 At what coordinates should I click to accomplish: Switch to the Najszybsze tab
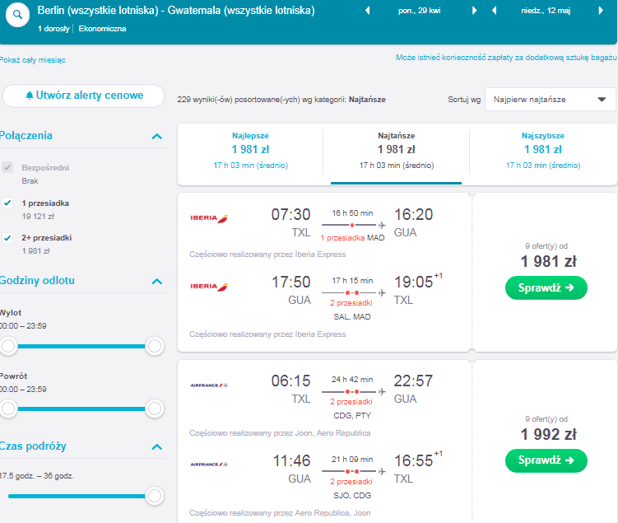click(x=543, y=151)
